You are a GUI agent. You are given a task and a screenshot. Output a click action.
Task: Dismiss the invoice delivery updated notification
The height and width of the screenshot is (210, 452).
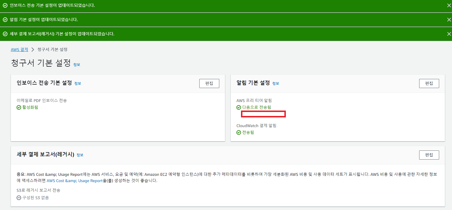[449, 5]
